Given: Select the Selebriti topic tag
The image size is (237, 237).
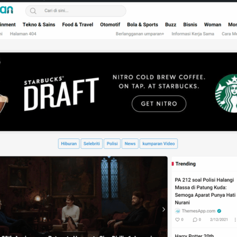Looking at the screenshot, I should tap(91, 143).
